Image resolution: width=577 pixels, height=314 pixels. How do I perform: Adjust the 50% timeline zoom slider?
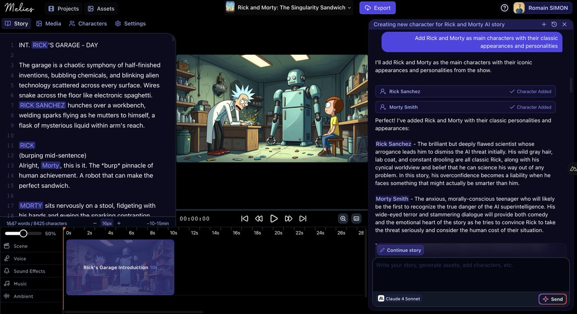[x=23, y=233]
